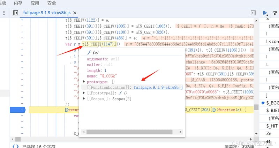279x148 pixels.
Task: Open the 安全 tab
Action: pos(51,3)
